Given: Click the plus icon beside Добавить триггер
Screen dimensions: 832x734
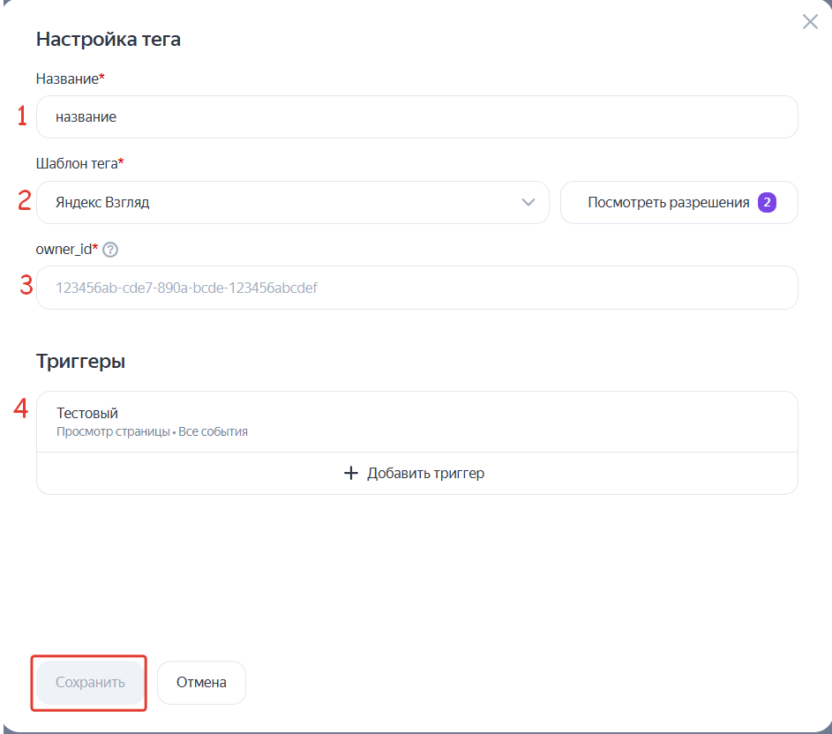Looking at the screenshot, I should tap(351, 473).
